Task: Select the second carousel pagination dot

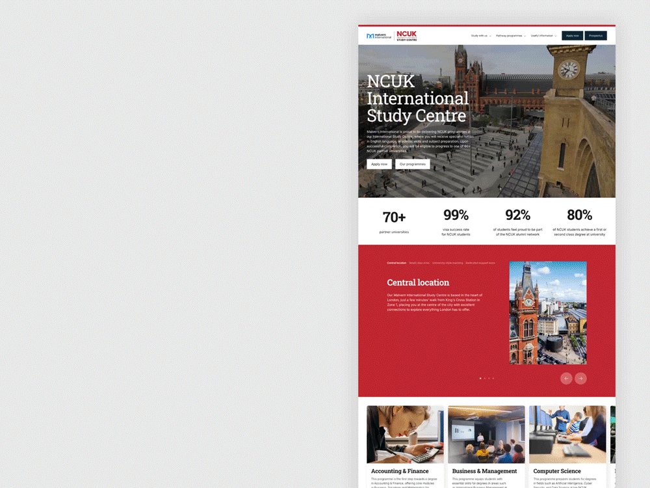Action: tap(485, 379)
